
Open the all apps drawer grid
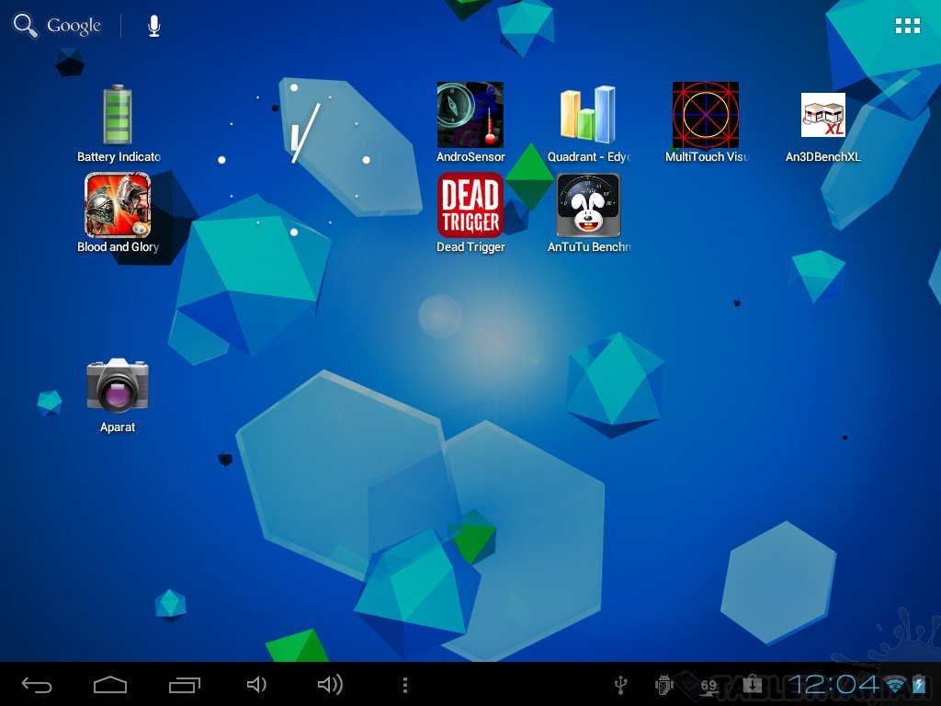908,26
